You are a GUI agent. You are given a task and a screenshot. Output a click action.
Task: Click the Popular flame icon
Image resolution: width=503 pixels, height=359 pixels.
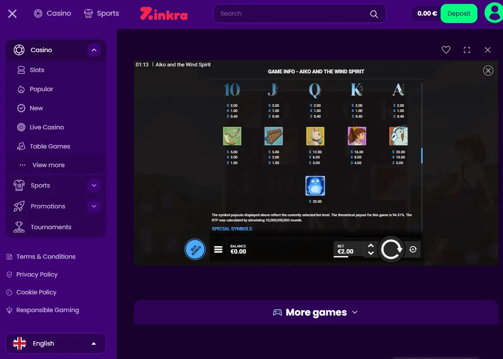(x=21, y=89)
